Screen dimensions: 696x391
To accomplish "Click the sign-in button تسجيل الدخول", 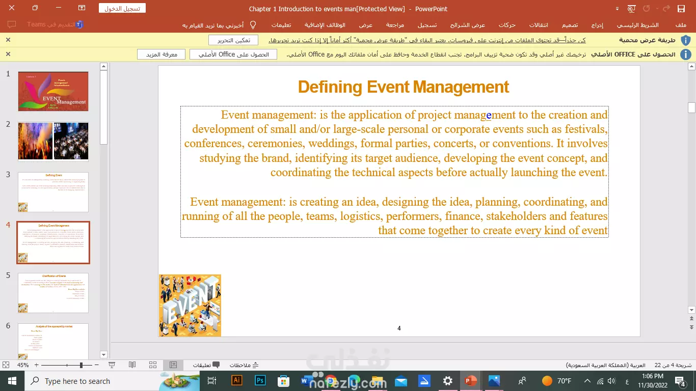I will click(x=122, y=8).
